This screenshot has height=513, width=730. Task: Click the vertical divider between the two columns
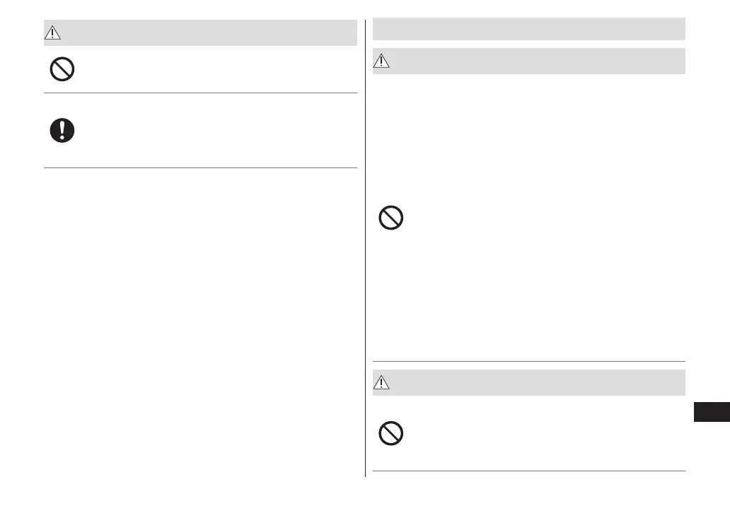[365, 247]
